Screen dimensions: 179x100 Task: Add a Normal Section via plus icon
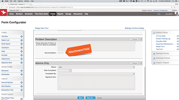click(22, 82)
